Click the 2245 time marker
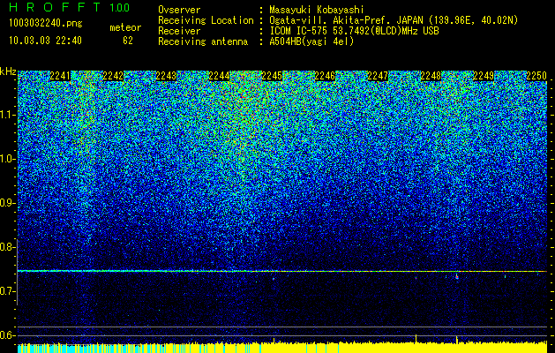The width and height of the screenshot is (555, 353). pyautogui.click(x=272, y=76)
